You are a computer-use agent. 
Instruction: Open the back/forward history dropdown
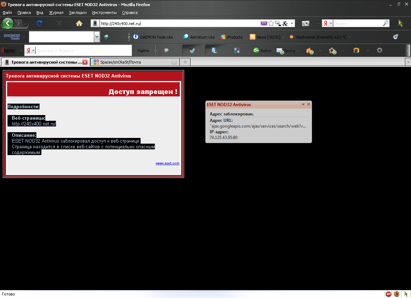(x=25, y=23)
